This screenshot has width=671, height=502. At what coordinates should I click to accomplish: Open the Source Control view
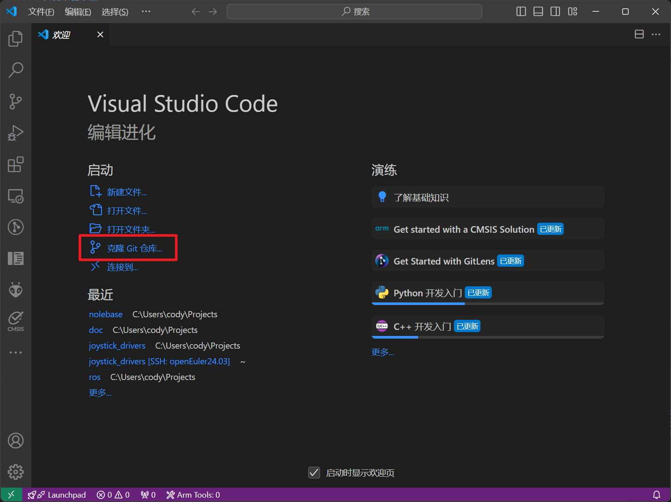[16, 102]
